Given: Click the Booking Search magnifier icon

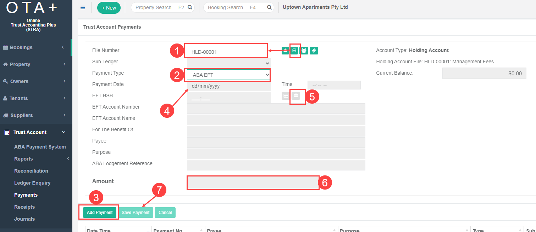Looking at the screenshot, I should (x=269, y=7).
